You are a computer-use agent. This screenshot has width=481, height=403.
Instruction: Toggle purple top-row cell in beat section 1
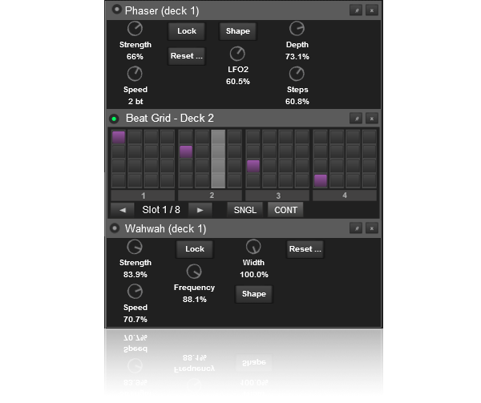119,137
